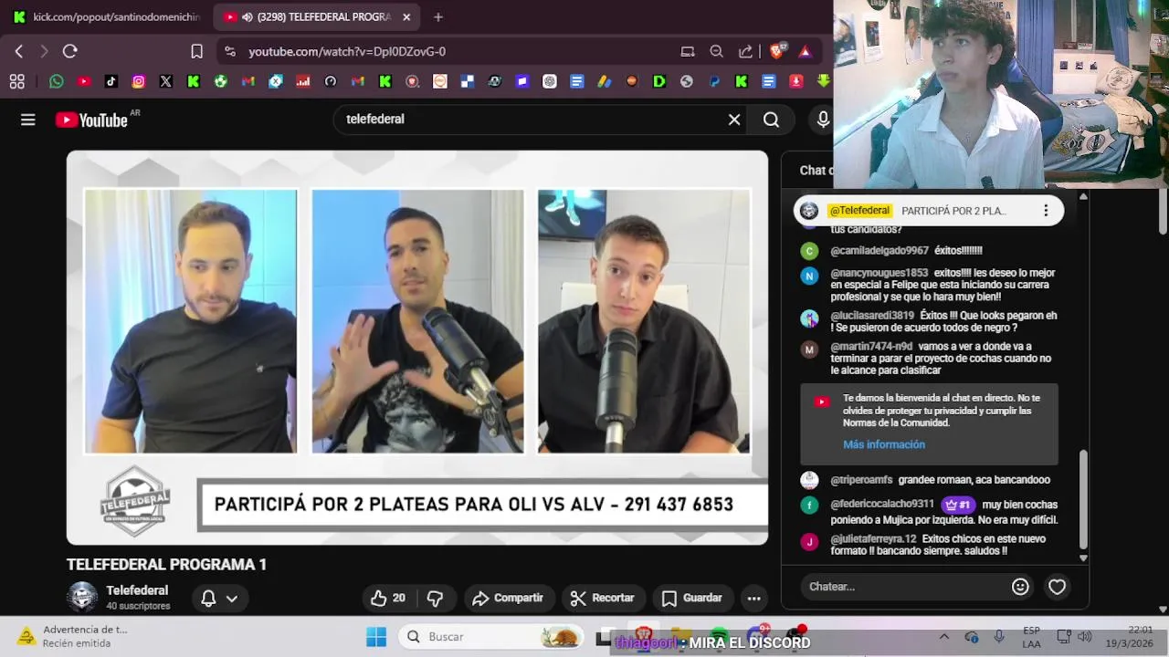Clear the telefederal search text

click(734, 120)
